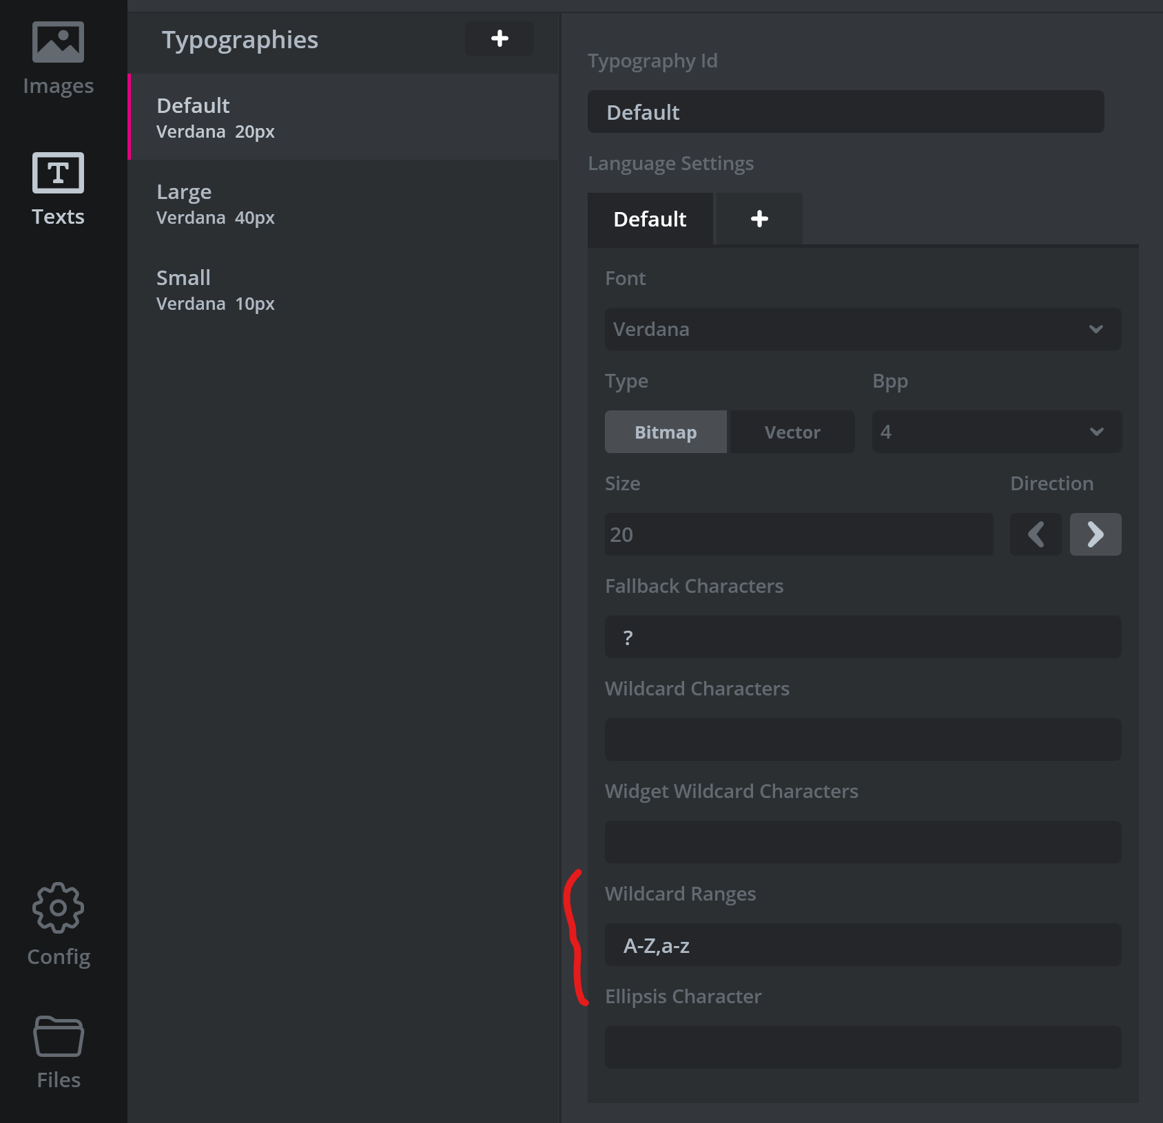The width and height of the screenshot is (1163, 1123).
Task: Click the Fallback Characters field
Action: (x=862, y=637)
